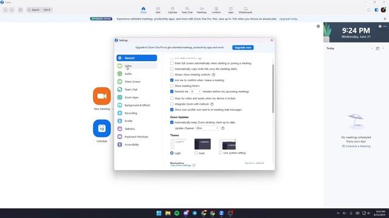Click the history icon beside Search

20,10
